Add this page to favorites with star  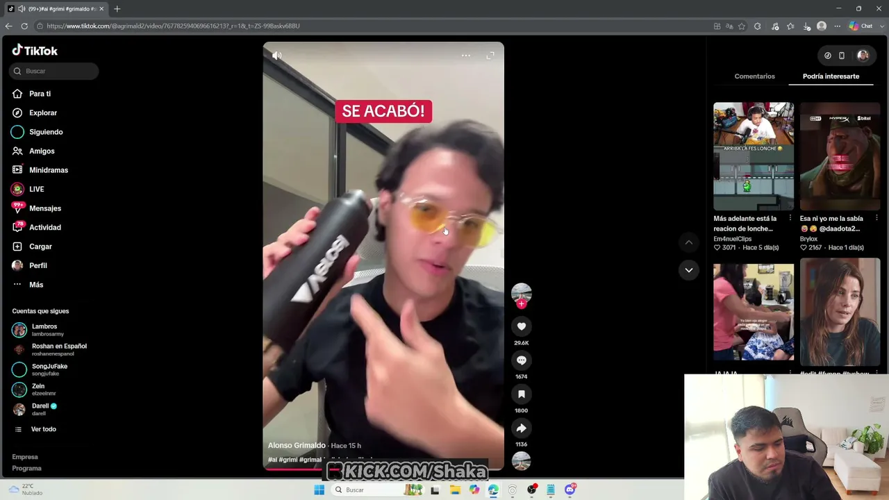[x=742, y=26]
